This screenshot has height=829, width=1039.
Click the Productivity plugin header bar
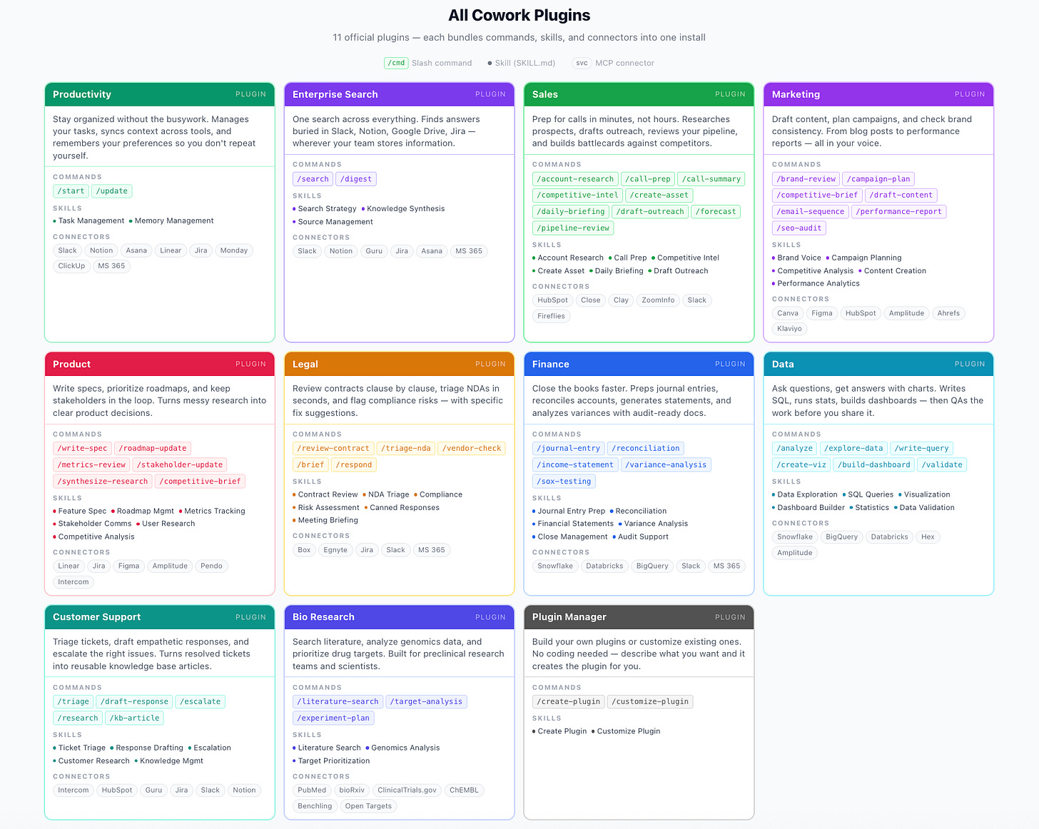click(x=159, y=94)
